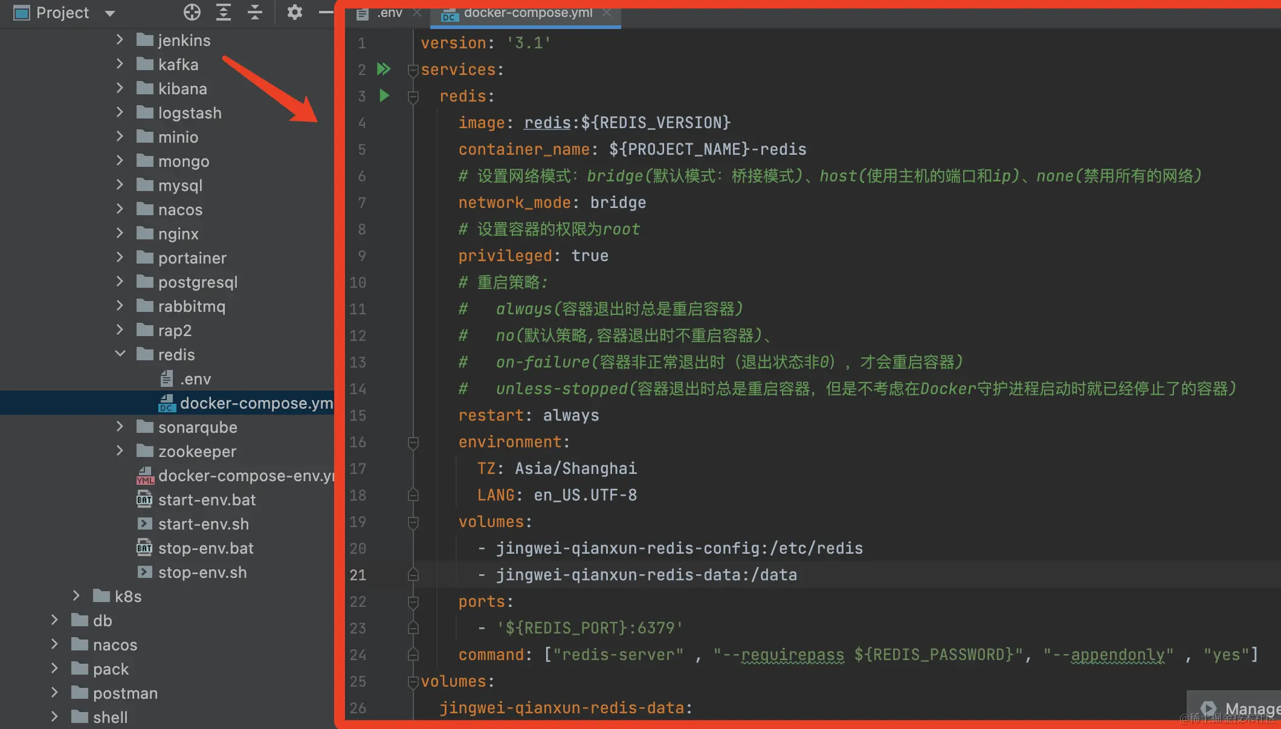Select .env file under redis folder
Viewport: 1281px width, 729px height.
point(195,379)
